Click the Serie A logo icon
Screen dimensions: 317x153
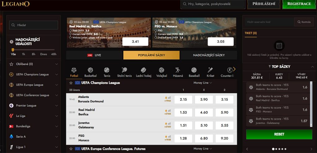pyautogui.click(x=11, y=137)
